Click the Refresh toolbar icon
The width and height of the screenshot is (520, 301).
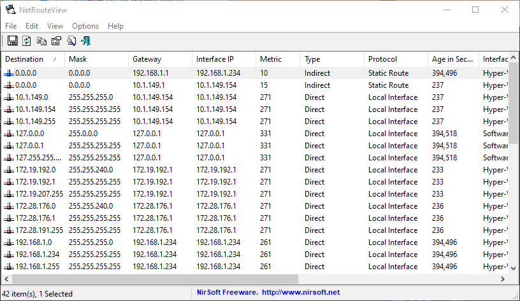27,41
